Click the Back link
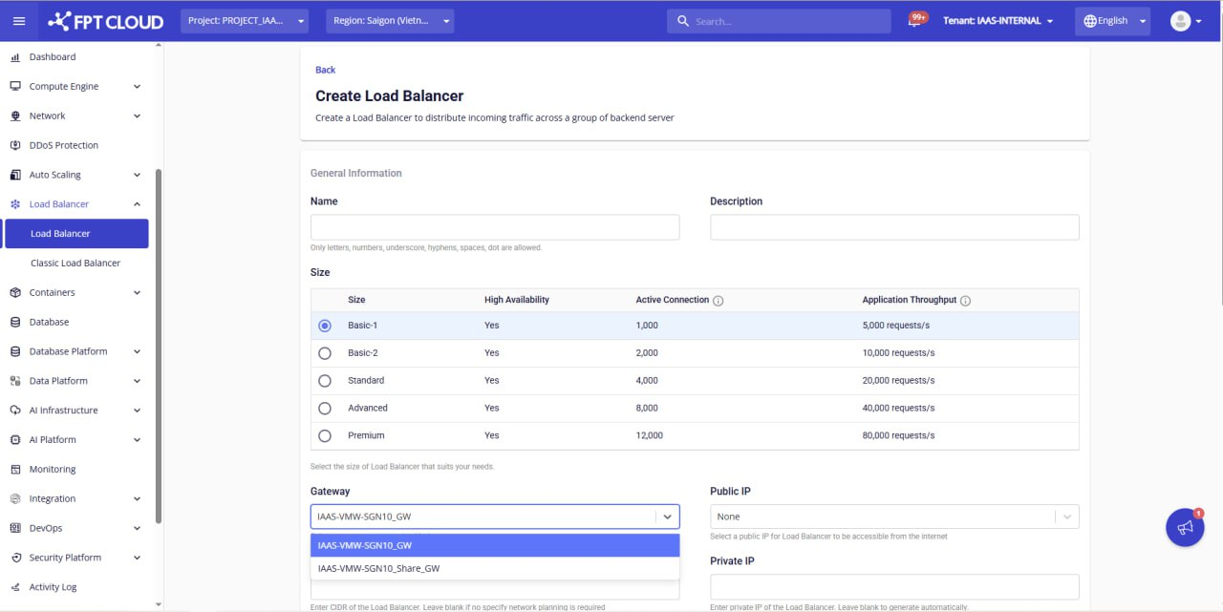This screenshot has height=612, width=1223. tap(325, 70)
